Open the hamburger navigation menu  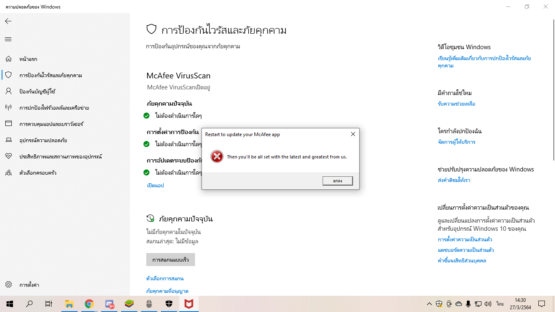8,39
